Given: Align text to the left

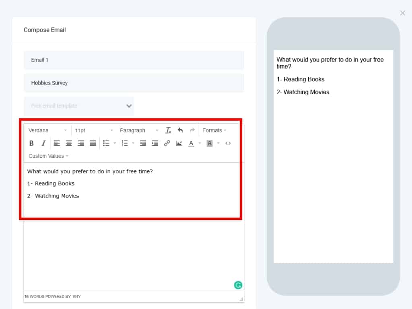Looking at the screenshot, I should tap(57, 143).
